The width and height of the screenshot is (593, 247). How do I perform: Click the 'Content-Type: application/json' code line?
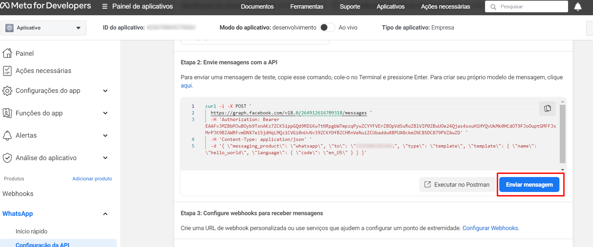(x=261, y=139)
